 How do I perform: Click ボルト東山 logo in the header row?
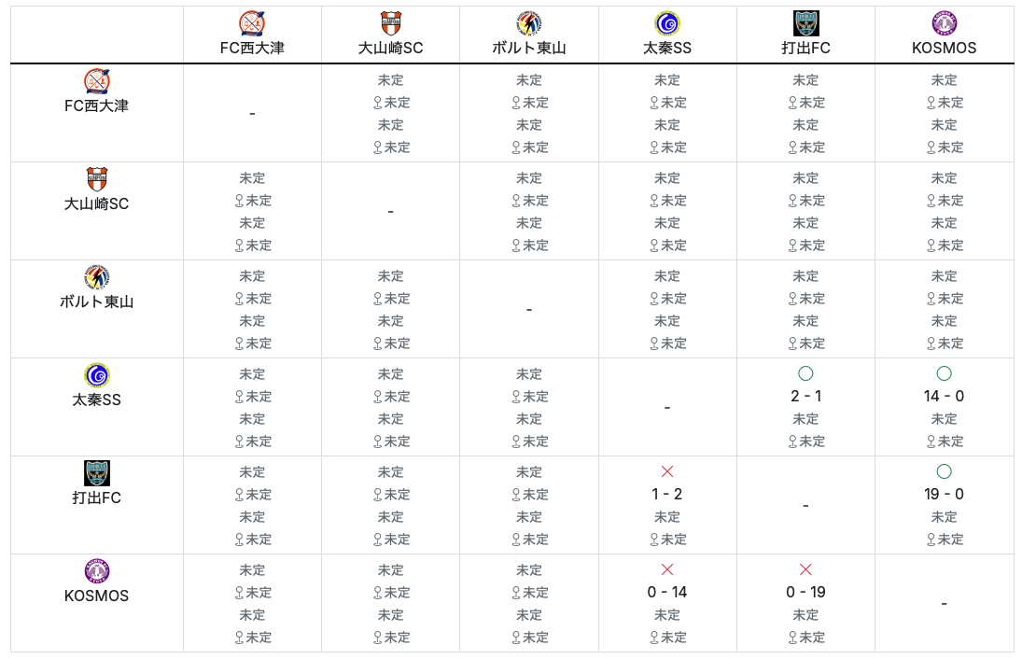point(528,23)
